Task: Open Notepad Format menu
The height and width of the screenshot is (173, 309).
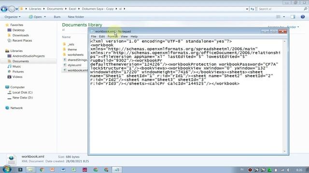Action: click(x=112, y=37)
